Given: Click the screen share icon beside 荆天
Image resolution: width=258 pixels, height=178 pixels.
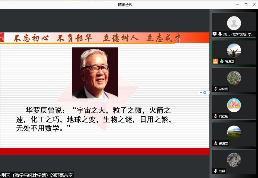Looking at the screenshot, I should (215, 34).
